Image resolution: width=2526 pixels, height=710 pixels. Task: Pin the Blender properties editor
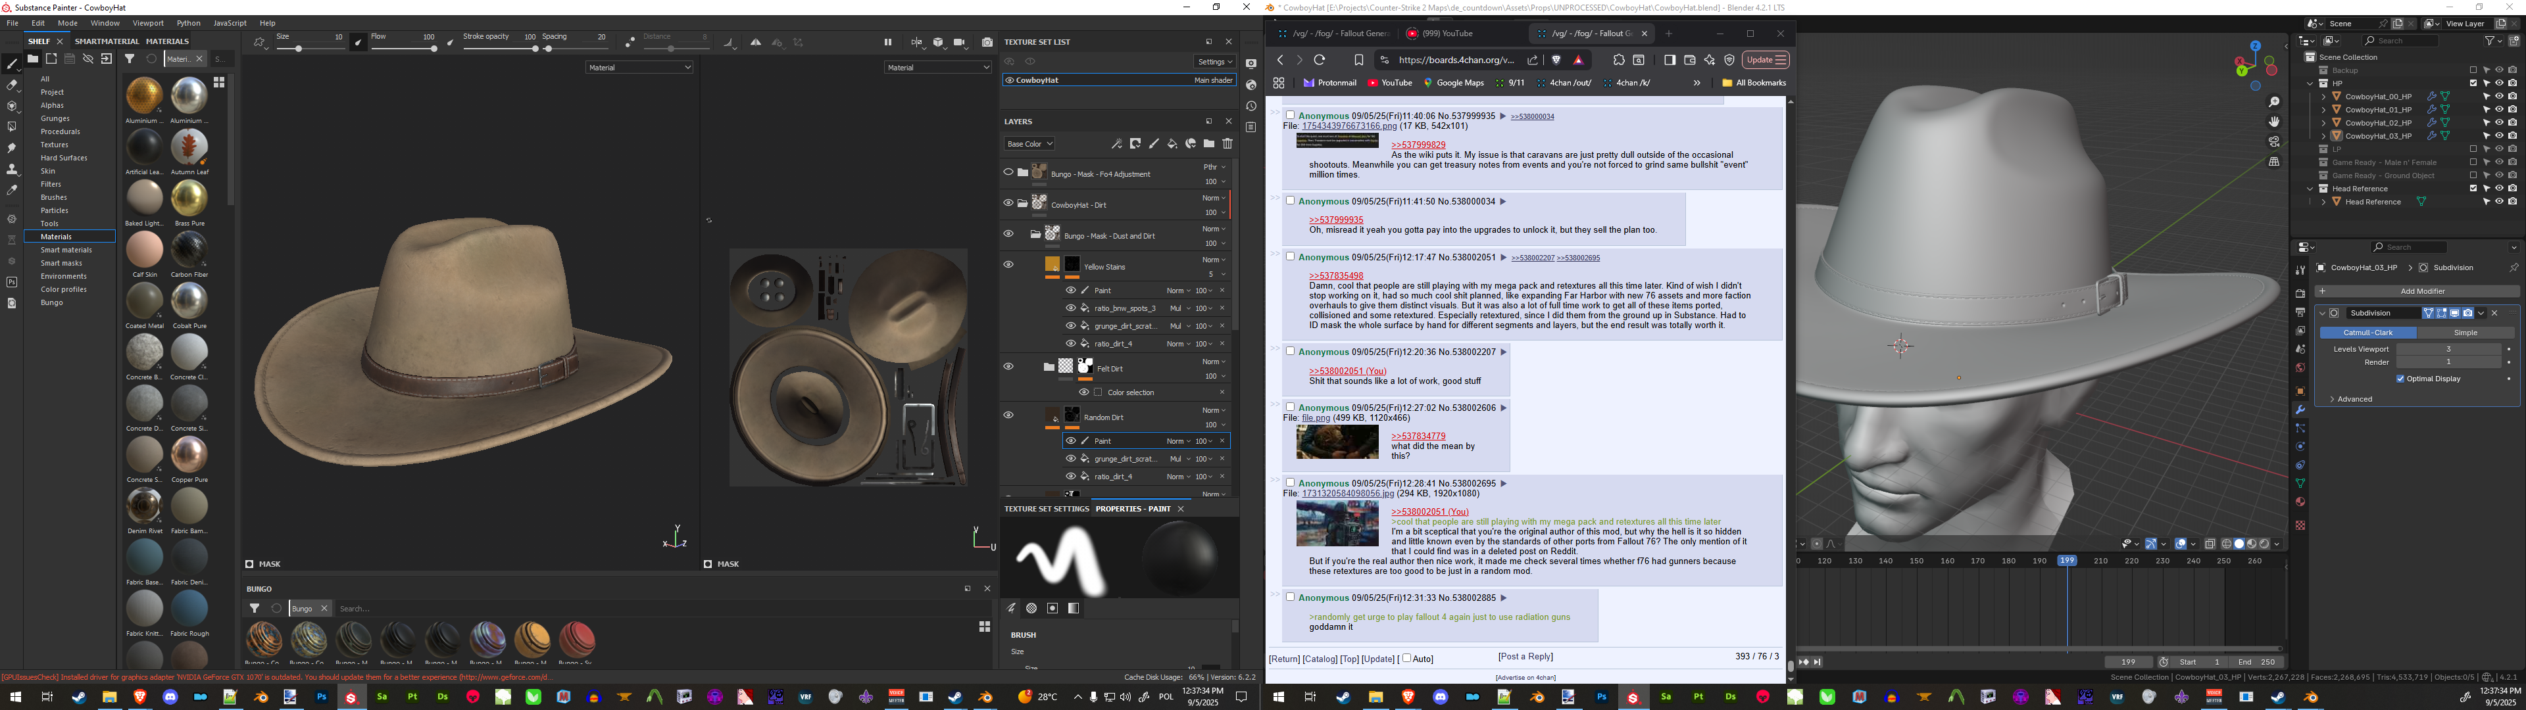point(2514,268)
